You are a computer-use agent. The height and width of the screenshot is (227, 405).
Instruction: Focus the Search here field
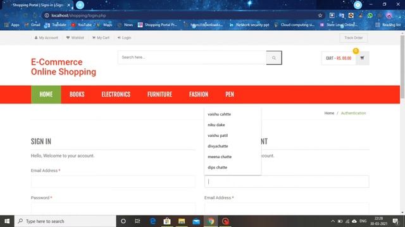192,57
